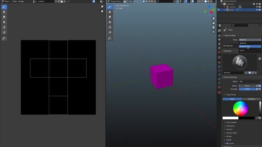Select the Fill tool in 3D viewport
The height and width of the screenshot is (147, 262).
tap(110, 27)
